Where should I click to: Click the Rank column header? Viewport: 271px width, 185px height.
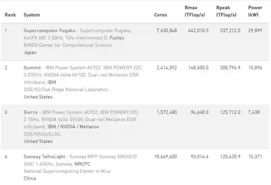[10, 15]
